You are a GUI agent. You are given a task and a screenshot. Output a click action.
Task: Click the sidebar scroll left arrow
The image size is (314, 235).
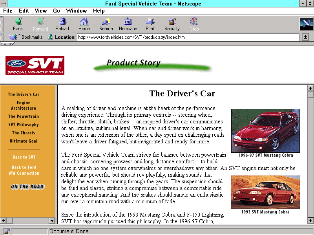(3, 221)
